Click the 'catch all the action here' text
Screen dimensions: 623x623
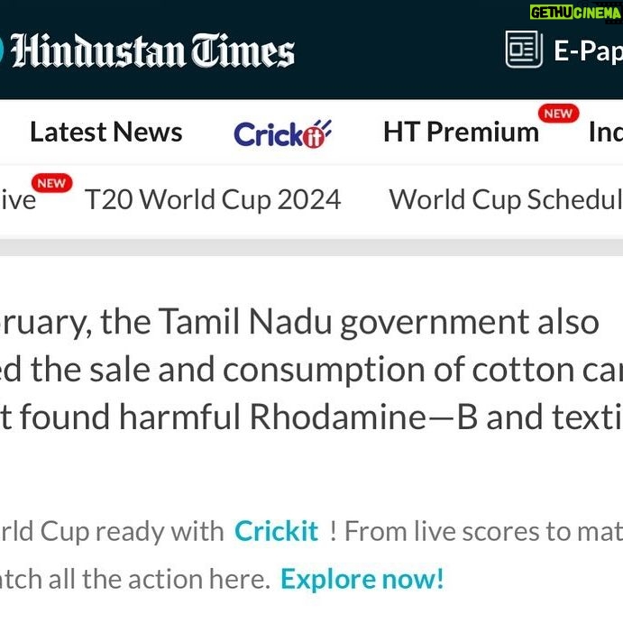pyautogui.click(x=135, y=578)
